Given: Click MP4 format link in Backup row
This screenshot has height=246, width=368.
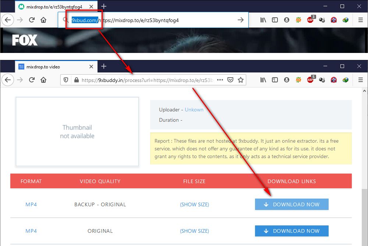Looking at the screenshot, I should pos(31,204).
